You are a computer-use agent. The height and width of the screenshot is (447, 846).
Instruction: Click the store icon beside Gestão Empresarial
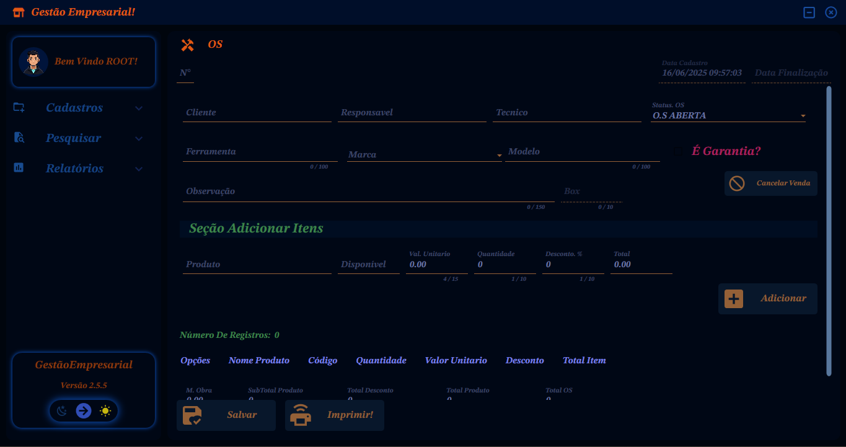pyautogui.click(x=19, y=12)
